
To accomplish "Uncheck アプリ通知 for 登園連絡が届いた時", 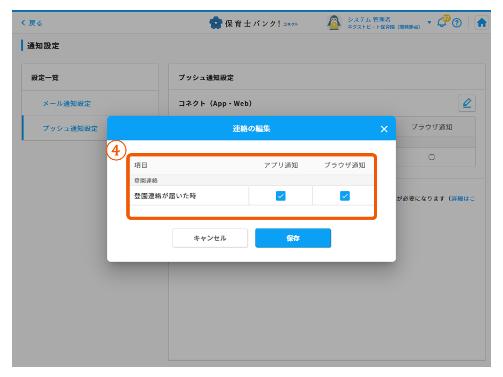I will [x=280, y=196].
